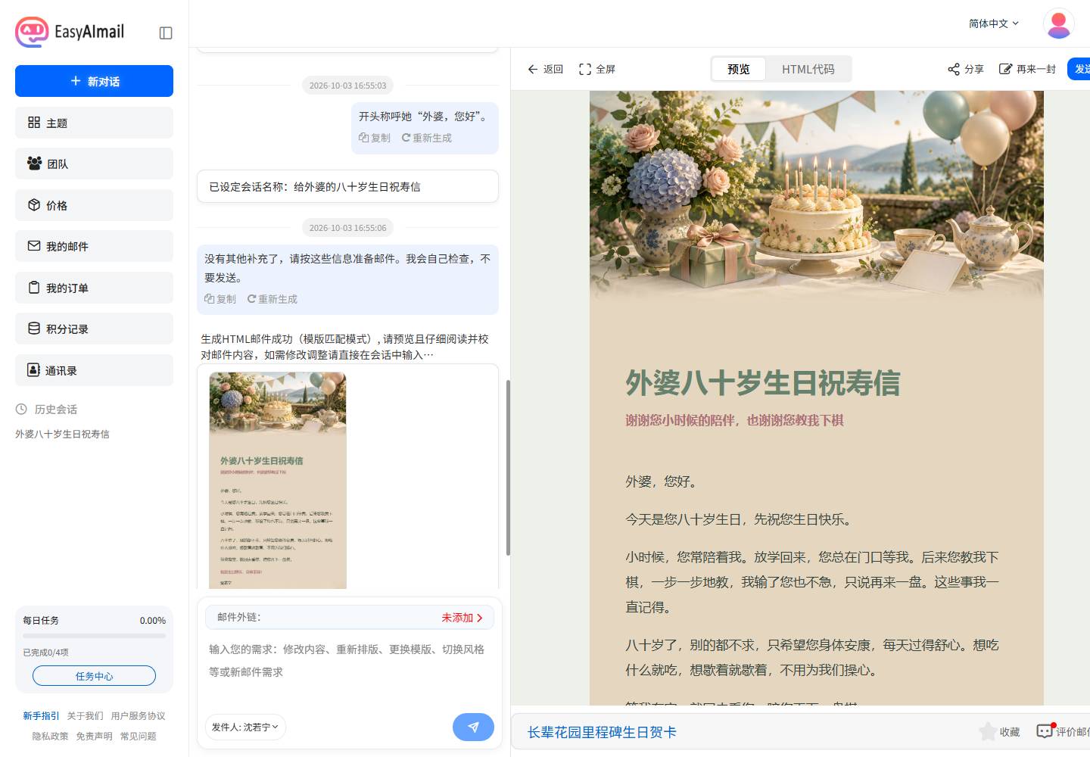Screen dimensions: 1090x757
Task: Send the message with paper plane button
Action: point(473,727)
